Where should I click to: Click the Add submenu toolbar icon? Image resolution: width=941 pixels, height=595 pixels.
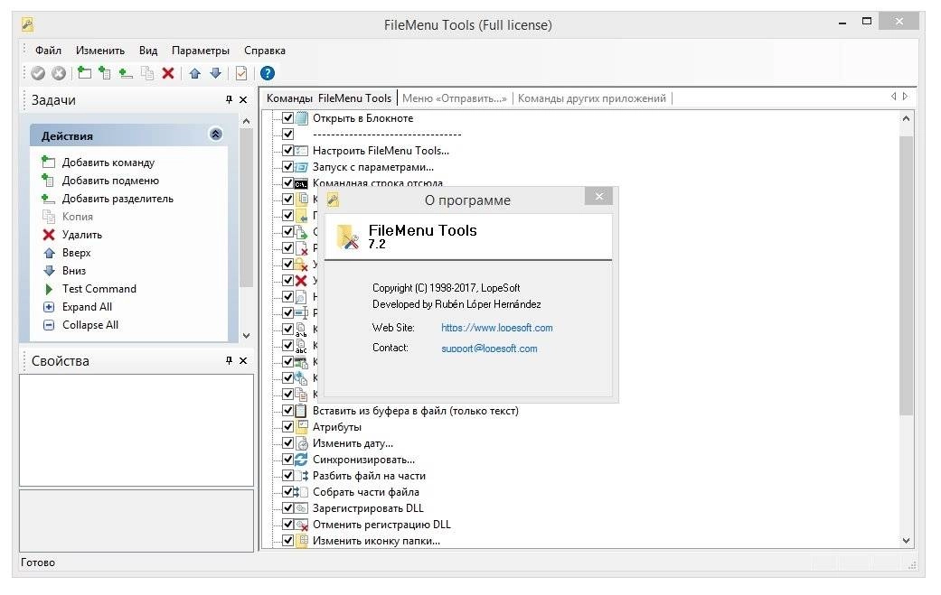pyautogui.click(x=105, y=73)
